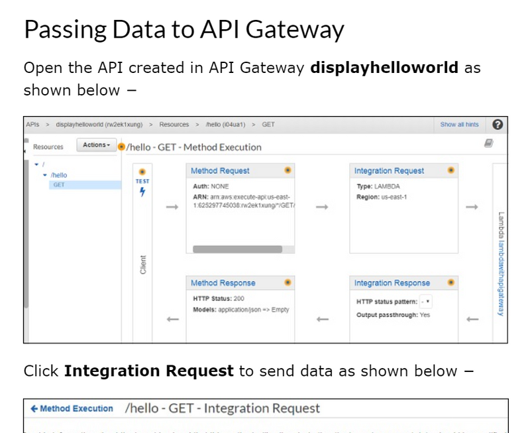530x433 pixels.
Task: Click the Show all hints link
Action: 459,125
